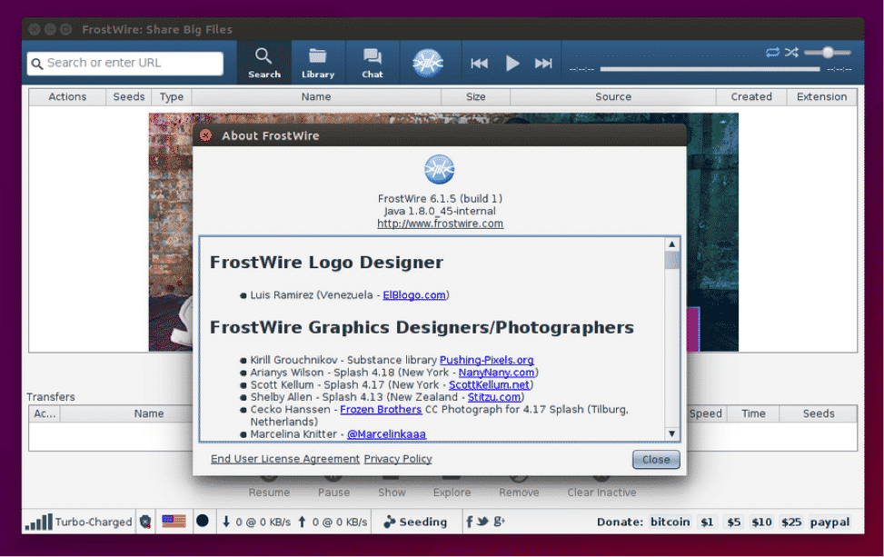Toggle shuffle playback mode
The width and height of the screenshot is (884, 557).
coord(791,53)
